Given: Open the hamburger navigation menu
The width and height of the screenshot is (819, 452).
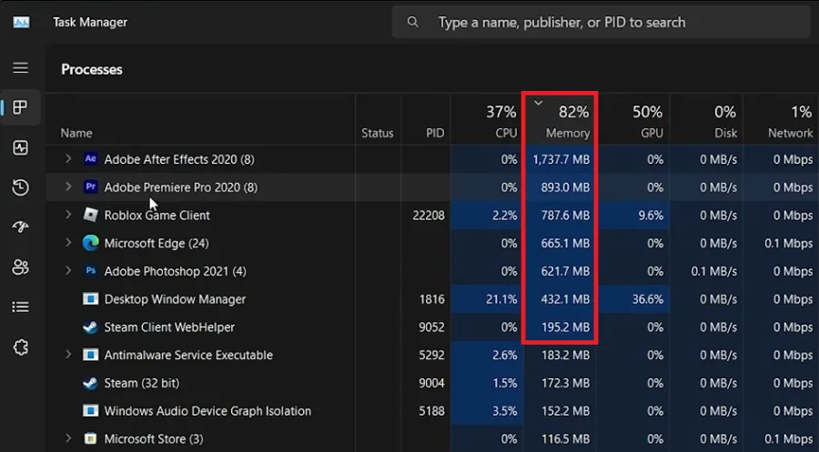Looking at the screenshot, I should (x=20, y=68).
